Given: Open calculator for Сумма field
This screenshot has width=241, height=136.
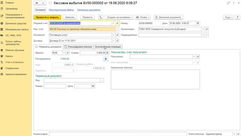Looking at the screenshot, I should pyautogui.click(x=107, y=53).
